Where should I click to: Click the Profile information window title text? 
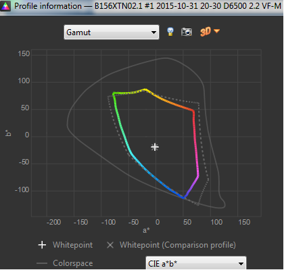point(147,6)
